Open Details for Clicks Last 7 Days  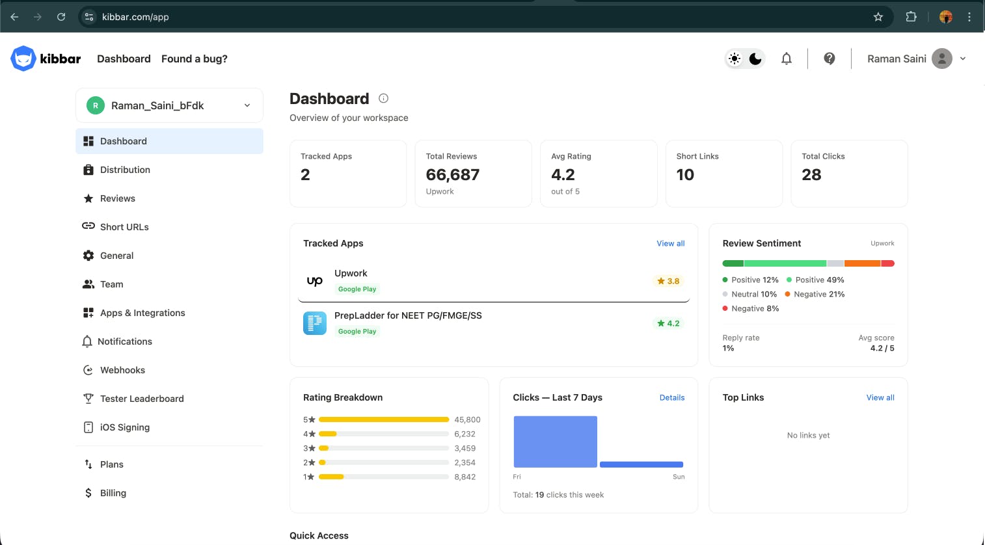click(672, 397)
